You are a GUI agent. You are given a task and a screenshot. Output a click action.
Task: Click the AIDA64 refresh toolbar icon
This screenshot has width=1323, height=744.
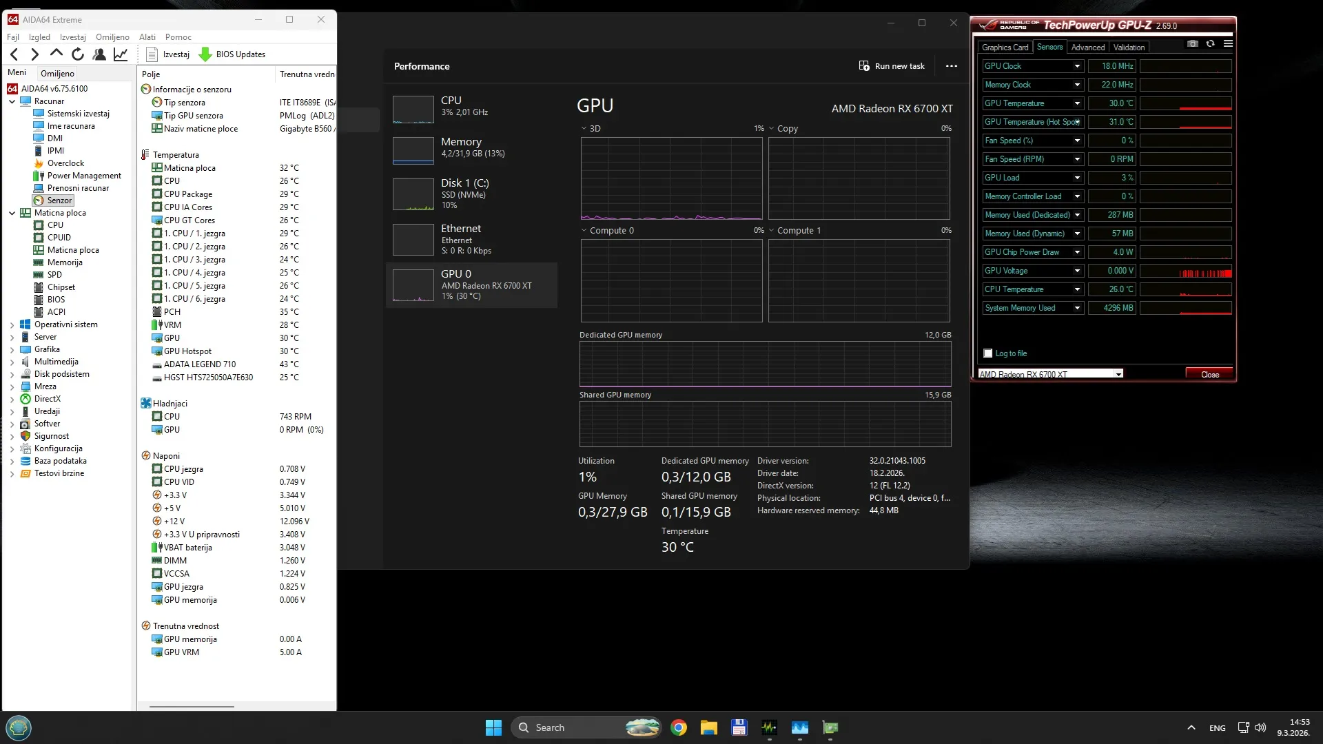78,54
